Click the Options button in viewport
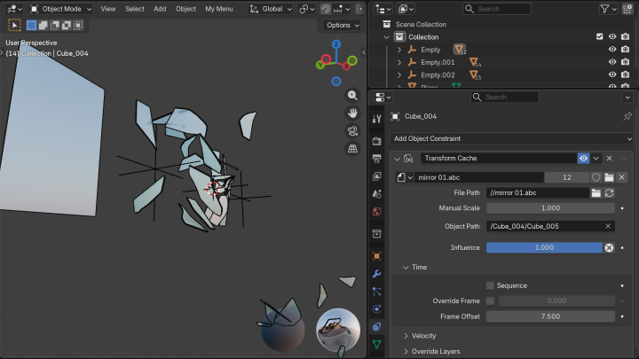This screenshot has height=359, width=639. click(x=343, y=25)
